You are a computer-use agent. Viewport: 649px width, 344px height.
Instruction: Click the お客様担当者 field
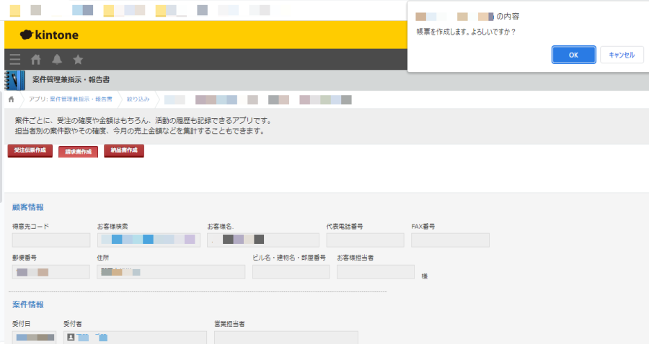[376, 272]
